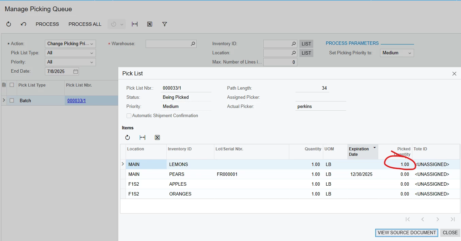The width and height of the screenshot is (461, 241).
Task: Click the LIST button beside Inventory ID
Action: pos(306,44)
